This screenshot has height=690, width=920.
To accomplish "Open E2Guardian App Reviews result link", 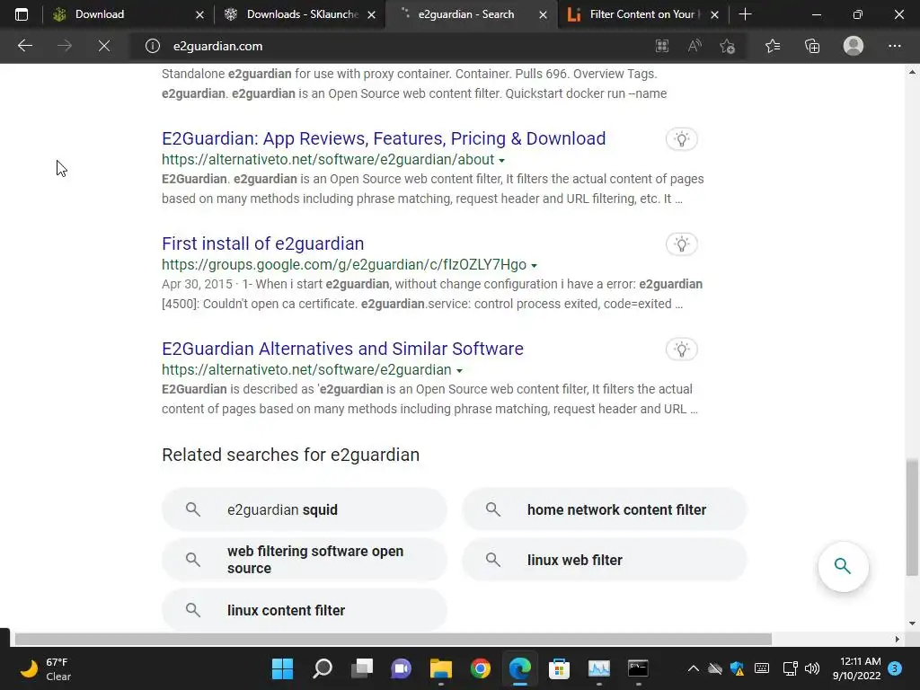I will pos(384,138).
